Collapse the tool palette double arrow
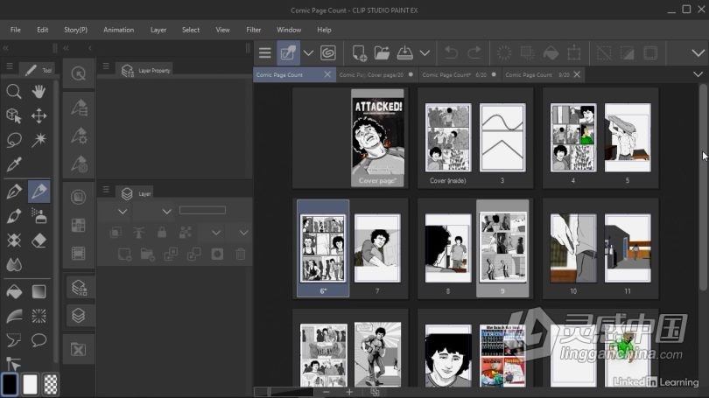 tap(5, 47)
